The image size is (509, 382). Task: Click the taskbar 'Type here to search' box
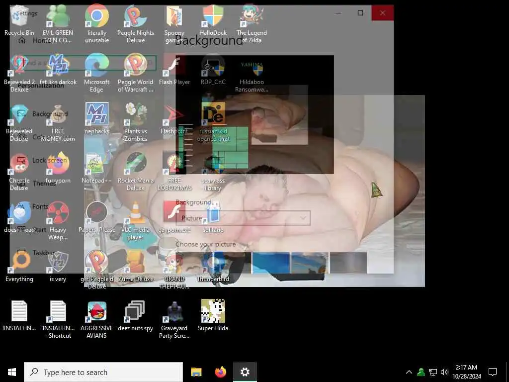coord(103,372)
